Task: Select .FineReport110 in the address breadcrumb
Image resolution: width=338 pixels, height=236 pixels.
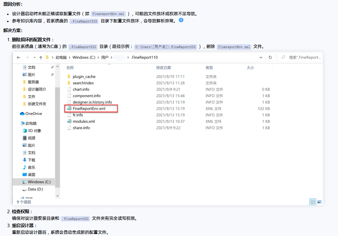Action: pyautogui.click(x=144, y=57)
